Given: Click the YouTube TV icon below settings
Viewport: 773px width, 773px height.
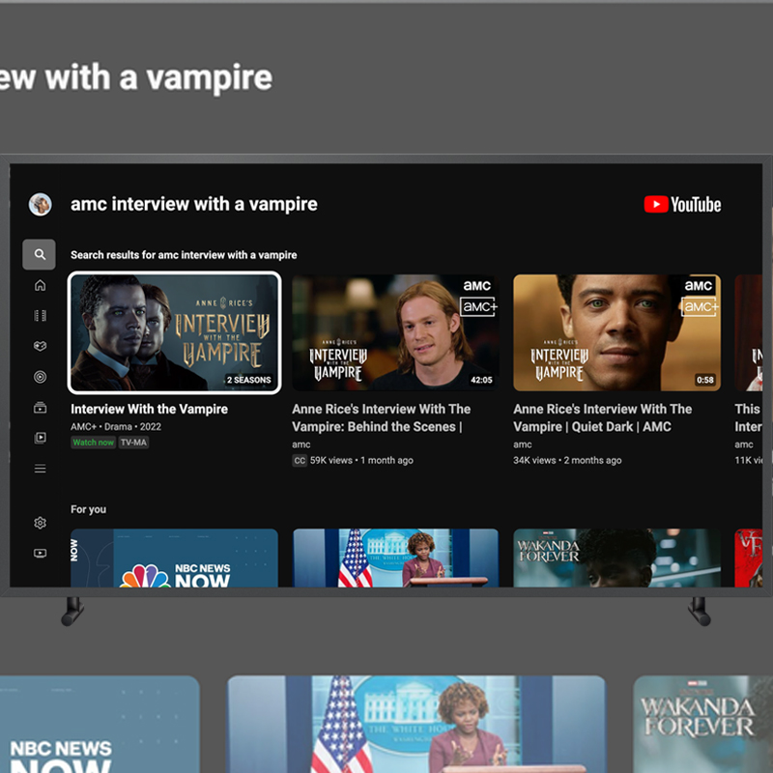Looking at the screenshot, I should [40, 554].
